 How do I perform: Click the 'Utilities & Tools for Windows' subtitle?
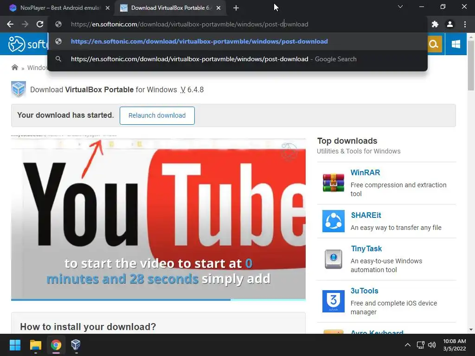click(359, 151)
